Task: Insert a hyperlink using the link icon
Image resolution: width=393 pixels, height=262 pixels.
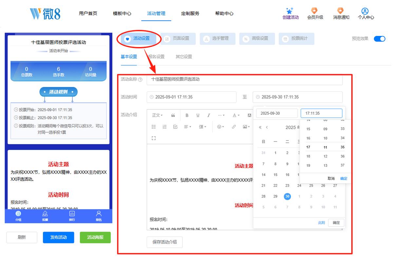Action: pyautogui.click(x=234, y=127)
